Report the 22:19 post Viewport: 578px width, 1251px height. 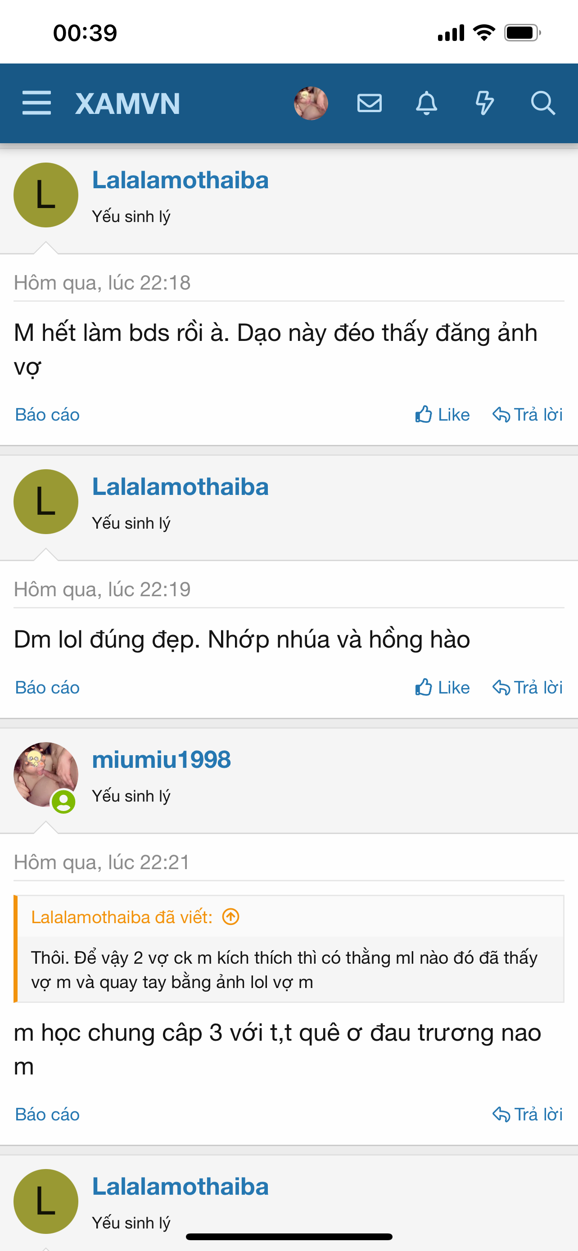pos(47,688)
